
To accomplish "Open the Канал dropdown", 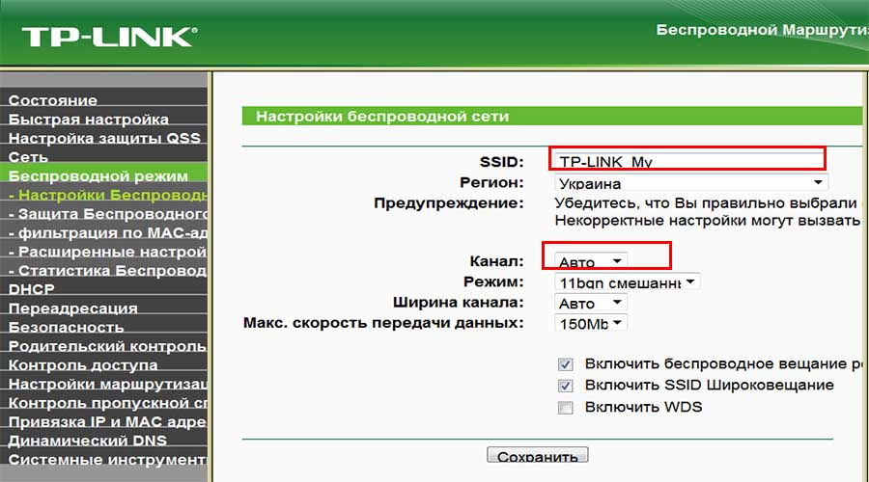I will point(591,260).
